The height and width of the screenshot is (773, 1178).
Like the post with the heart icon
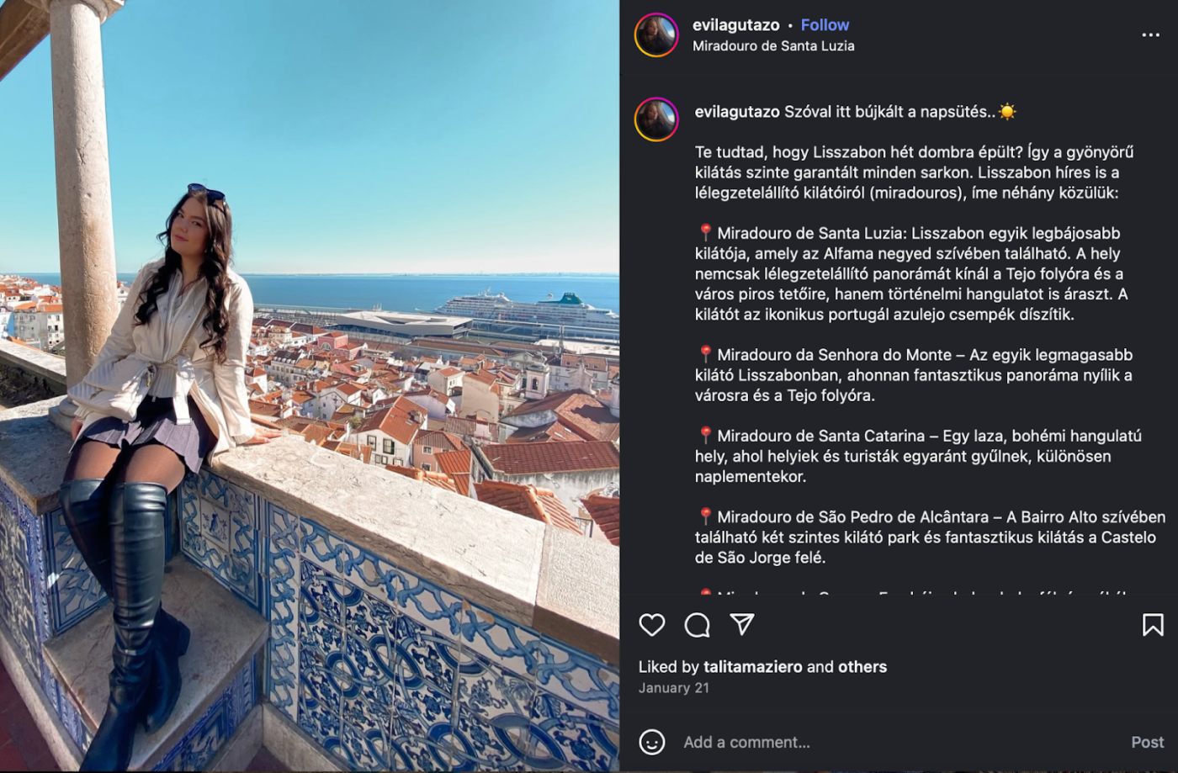pyautogui.click(x=652, y=624)
